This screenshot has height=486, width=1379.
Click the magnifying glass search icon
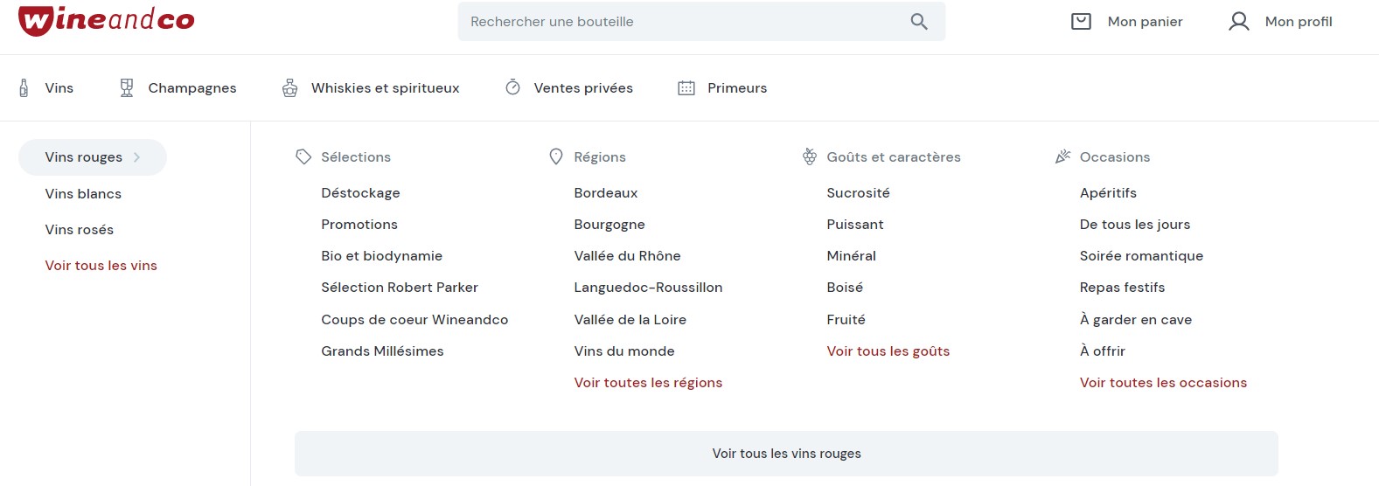(x=918, y=21)
